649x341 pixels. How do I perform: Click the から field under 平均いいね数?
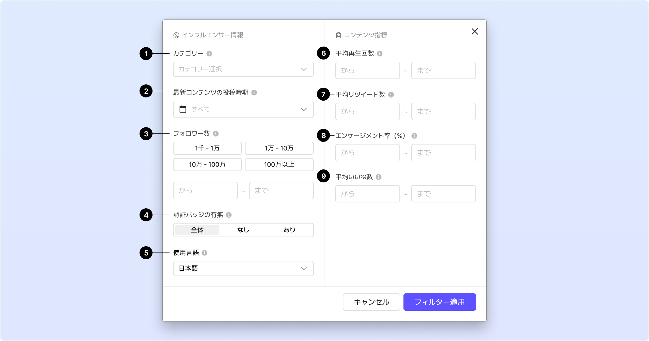coord(367,194)
